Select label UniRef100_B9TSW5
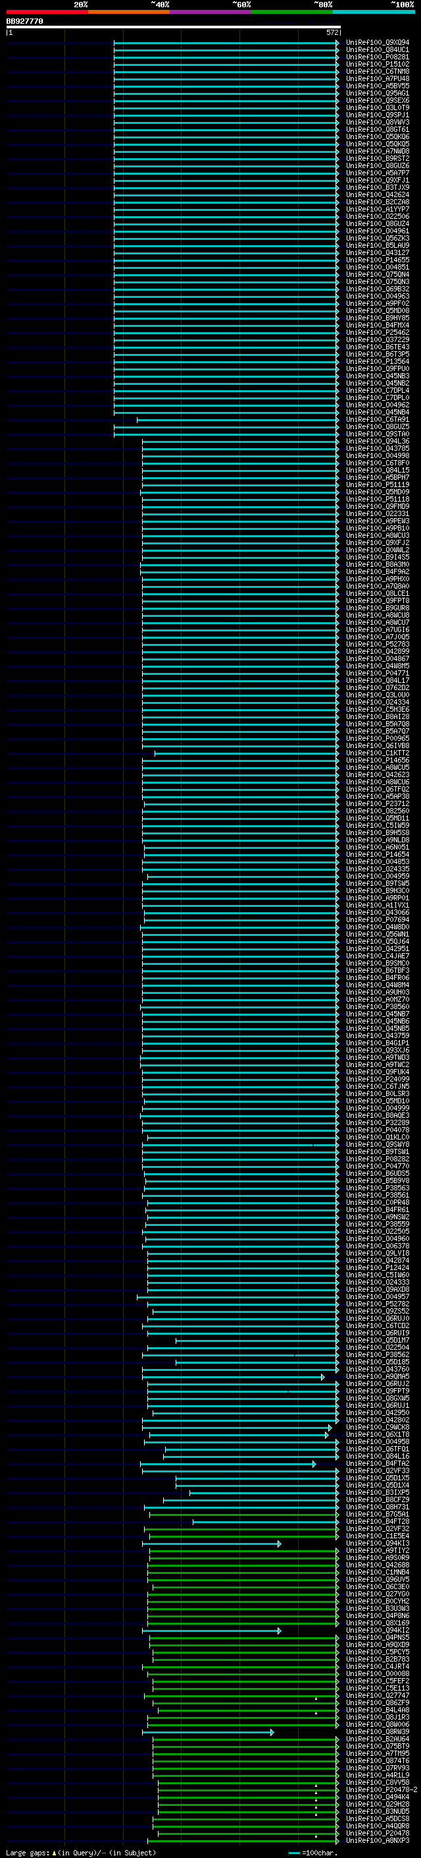421x1858 pixels. point(378,884)
